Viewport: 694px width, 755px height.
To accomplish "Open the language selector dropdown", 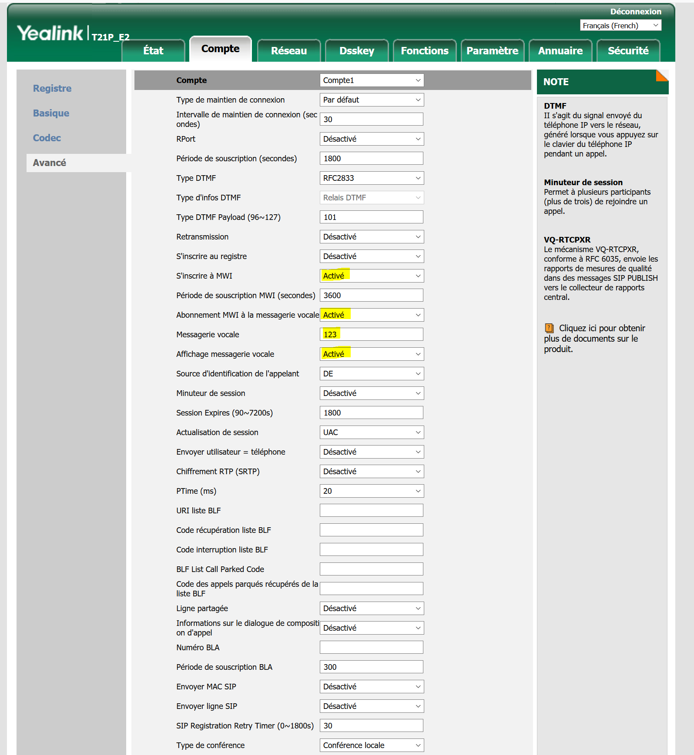I will pyautogui.click(x=620, y=26).
